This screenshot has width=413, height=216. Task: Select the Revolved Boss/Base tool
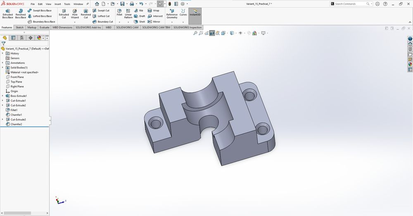pyautogui.click(x=21, y=14)
